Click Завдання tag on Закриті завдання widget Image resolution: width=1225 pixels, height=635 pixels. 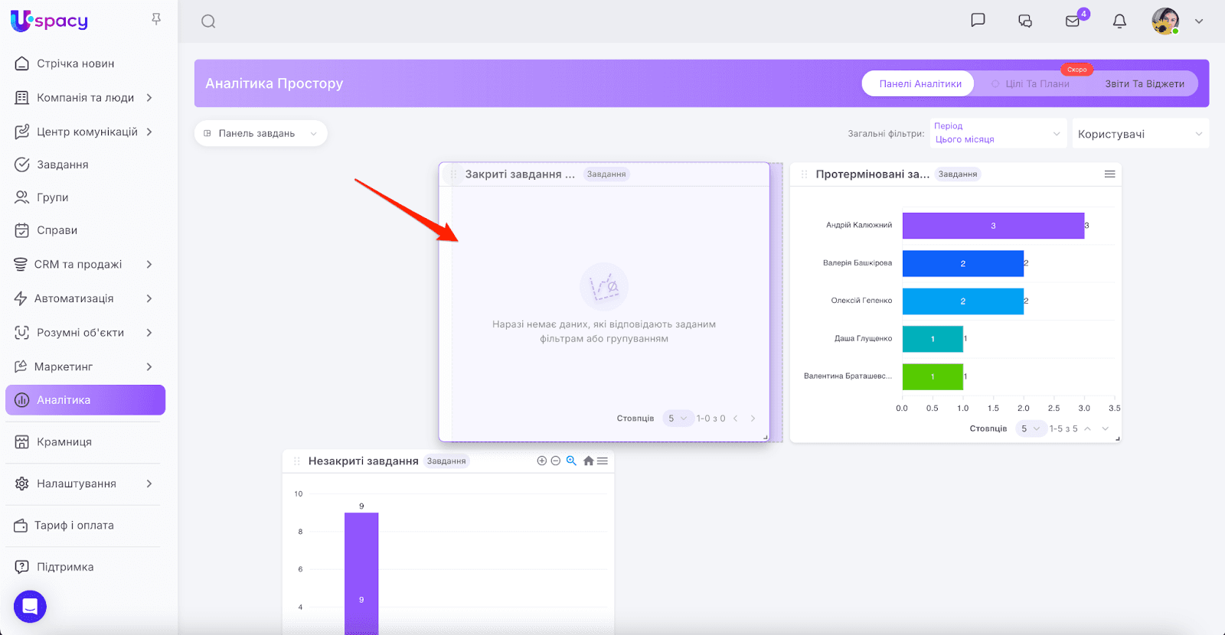606,174
